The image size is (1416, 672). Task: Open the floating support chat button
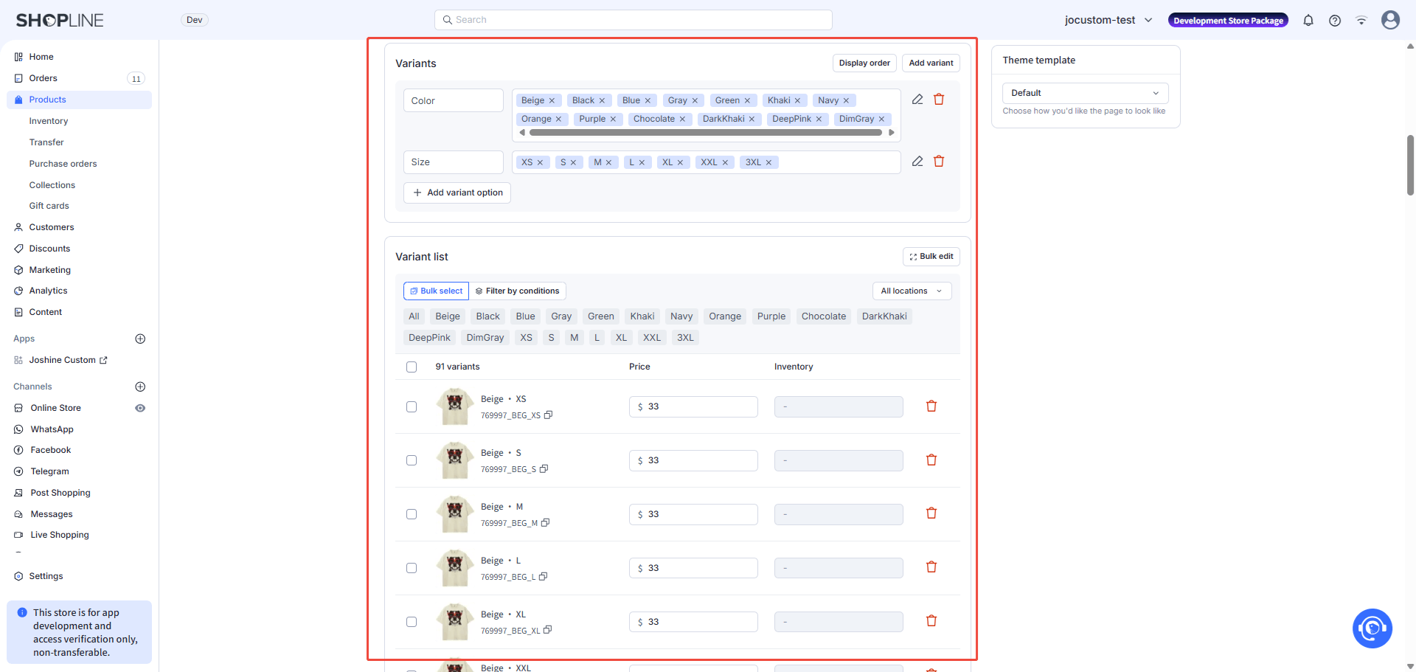tap(1372, 628)
